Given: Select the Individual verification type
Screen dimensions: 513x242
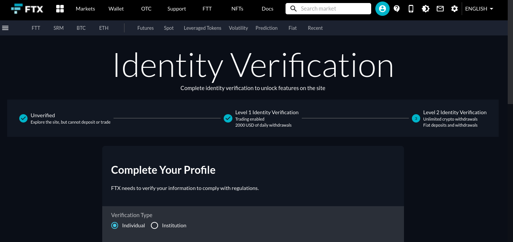Looking at the screenshot, I should [x=115, y=225].
